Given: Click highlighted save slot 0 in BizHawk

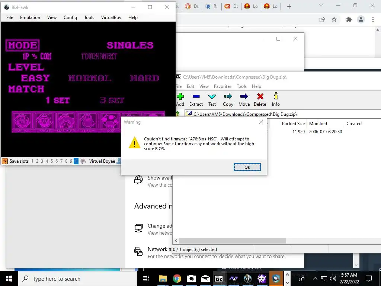Looking at the screenshot, I should [76, 161].
